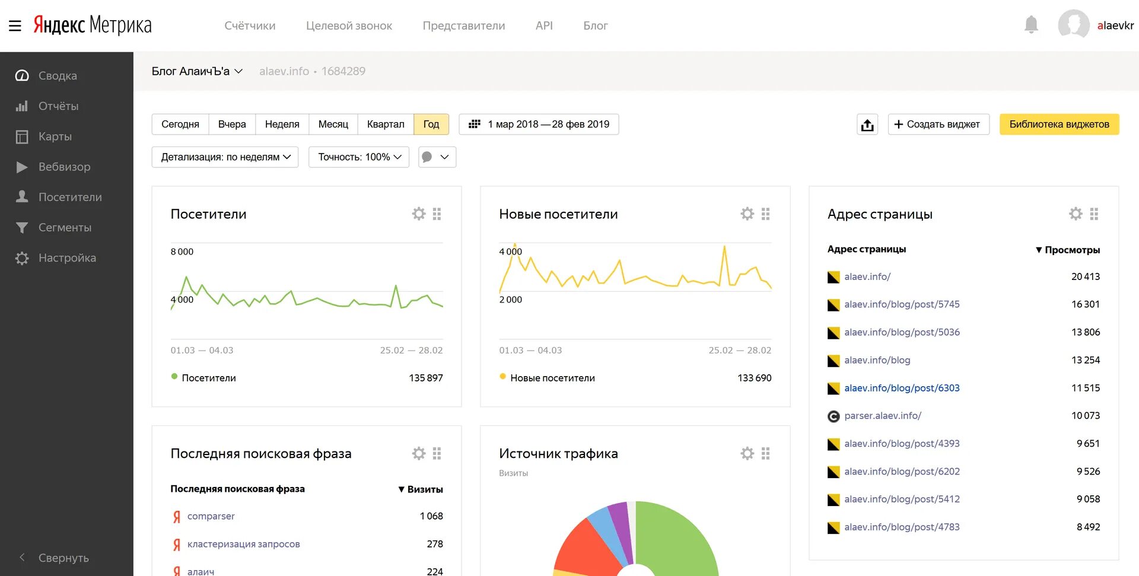
Task: Select Месяц period
Action: [x=333, y=125]
